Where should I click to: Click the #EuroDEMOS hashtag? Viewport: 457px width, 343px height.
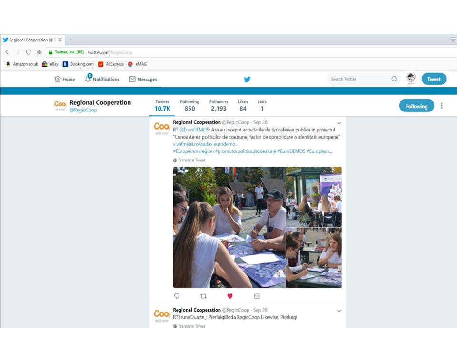click(x=291, y=151)
